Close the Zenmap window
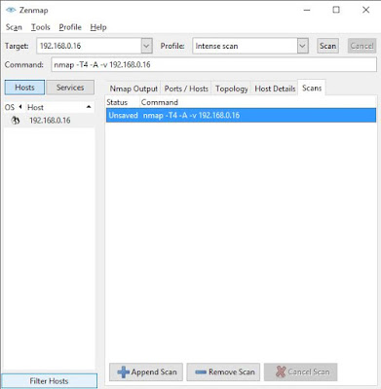Screen dimensions: 381x389 pos(366,10)
